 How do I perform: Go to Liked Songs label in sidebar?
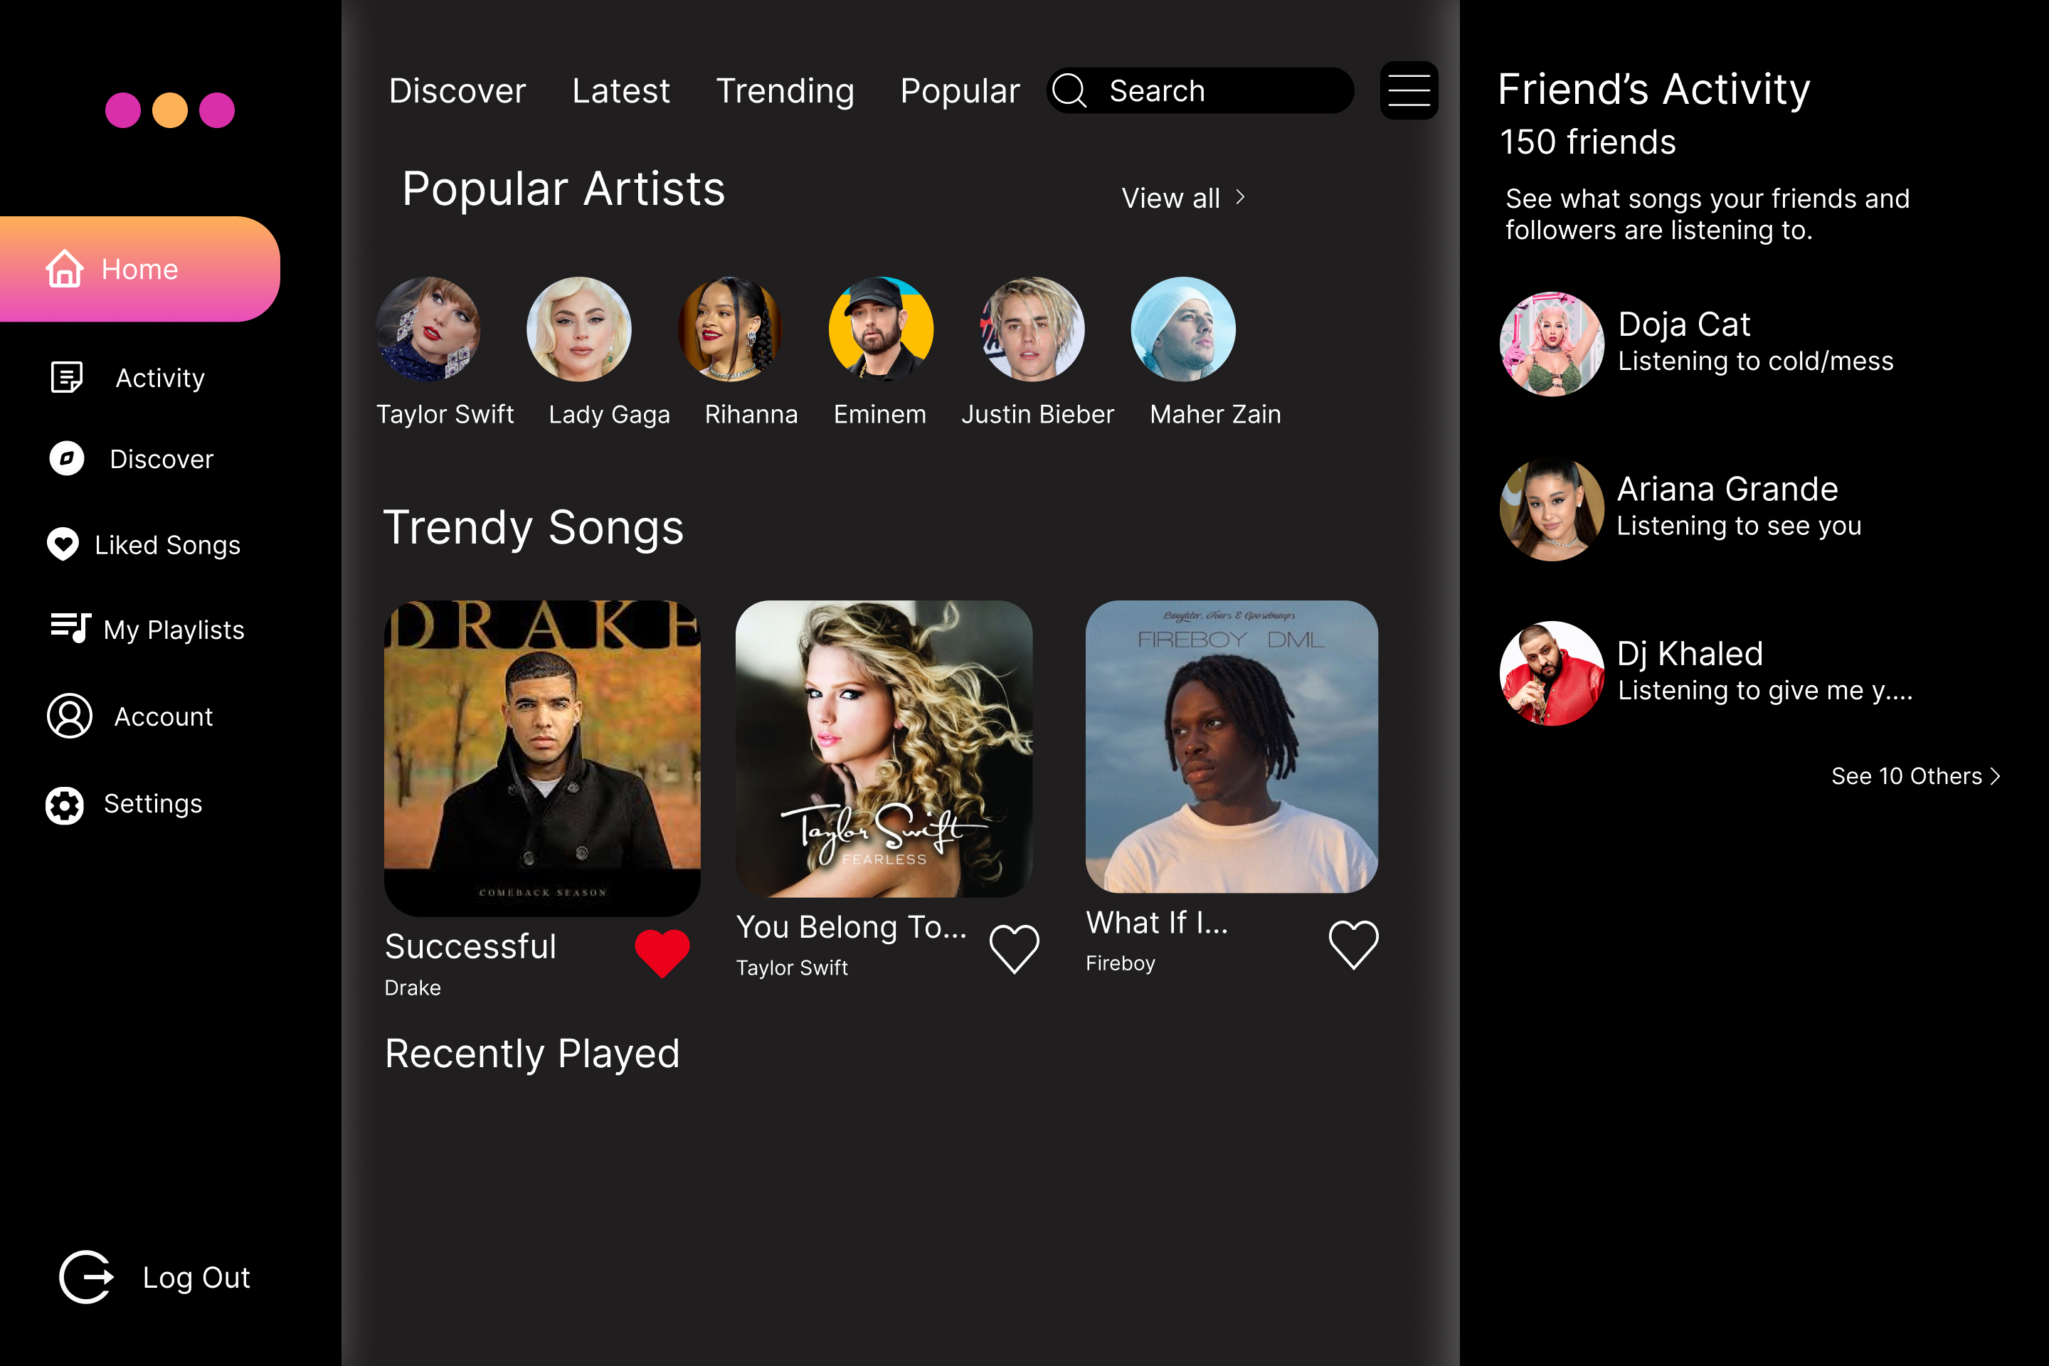click(167, 546)
